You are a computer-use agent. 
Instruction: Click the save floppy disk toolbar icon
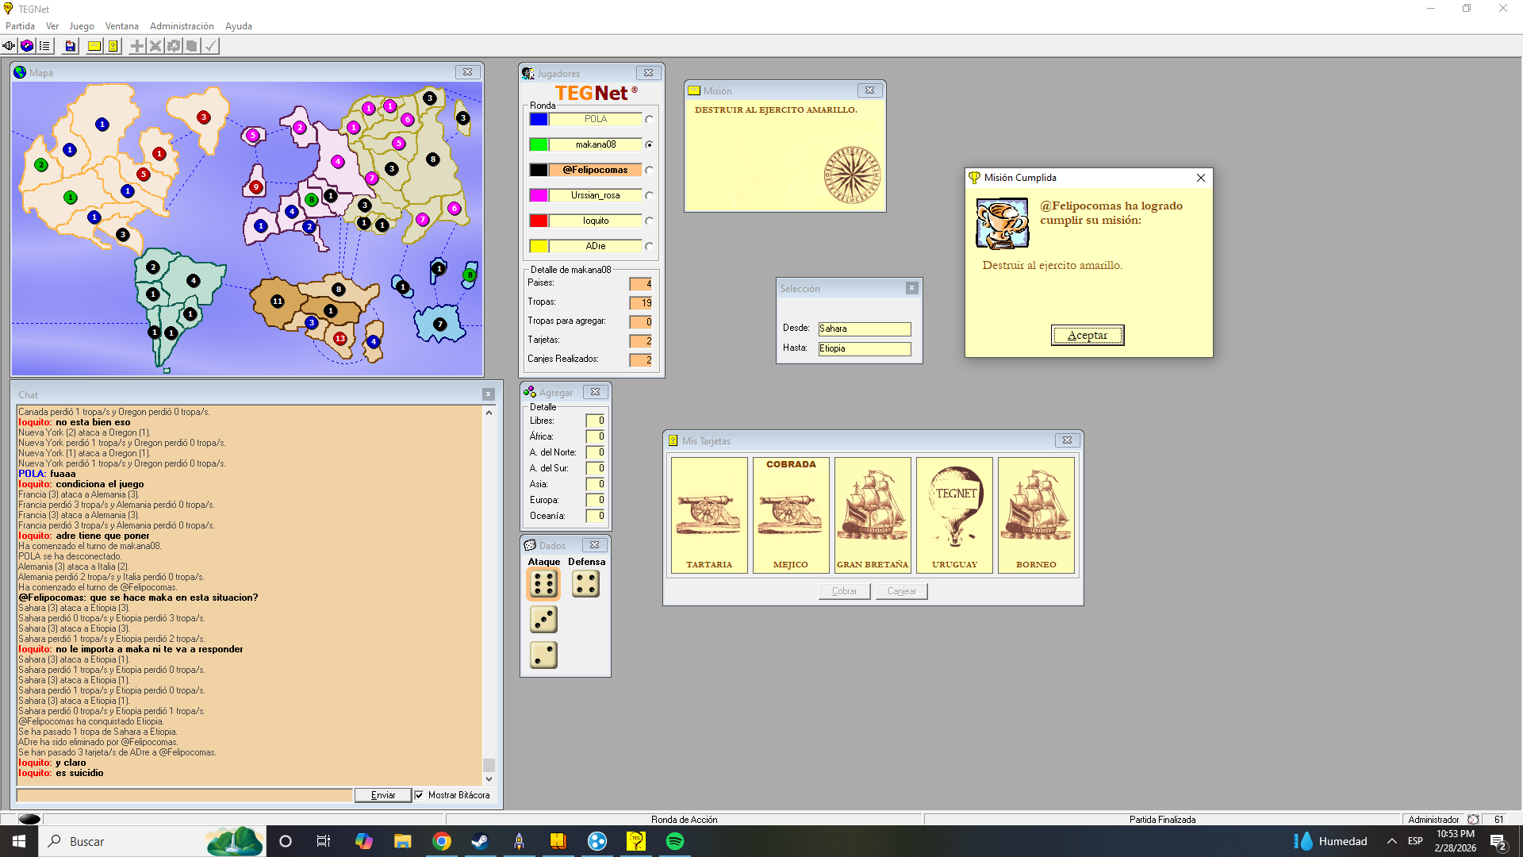tap(71, 46)
